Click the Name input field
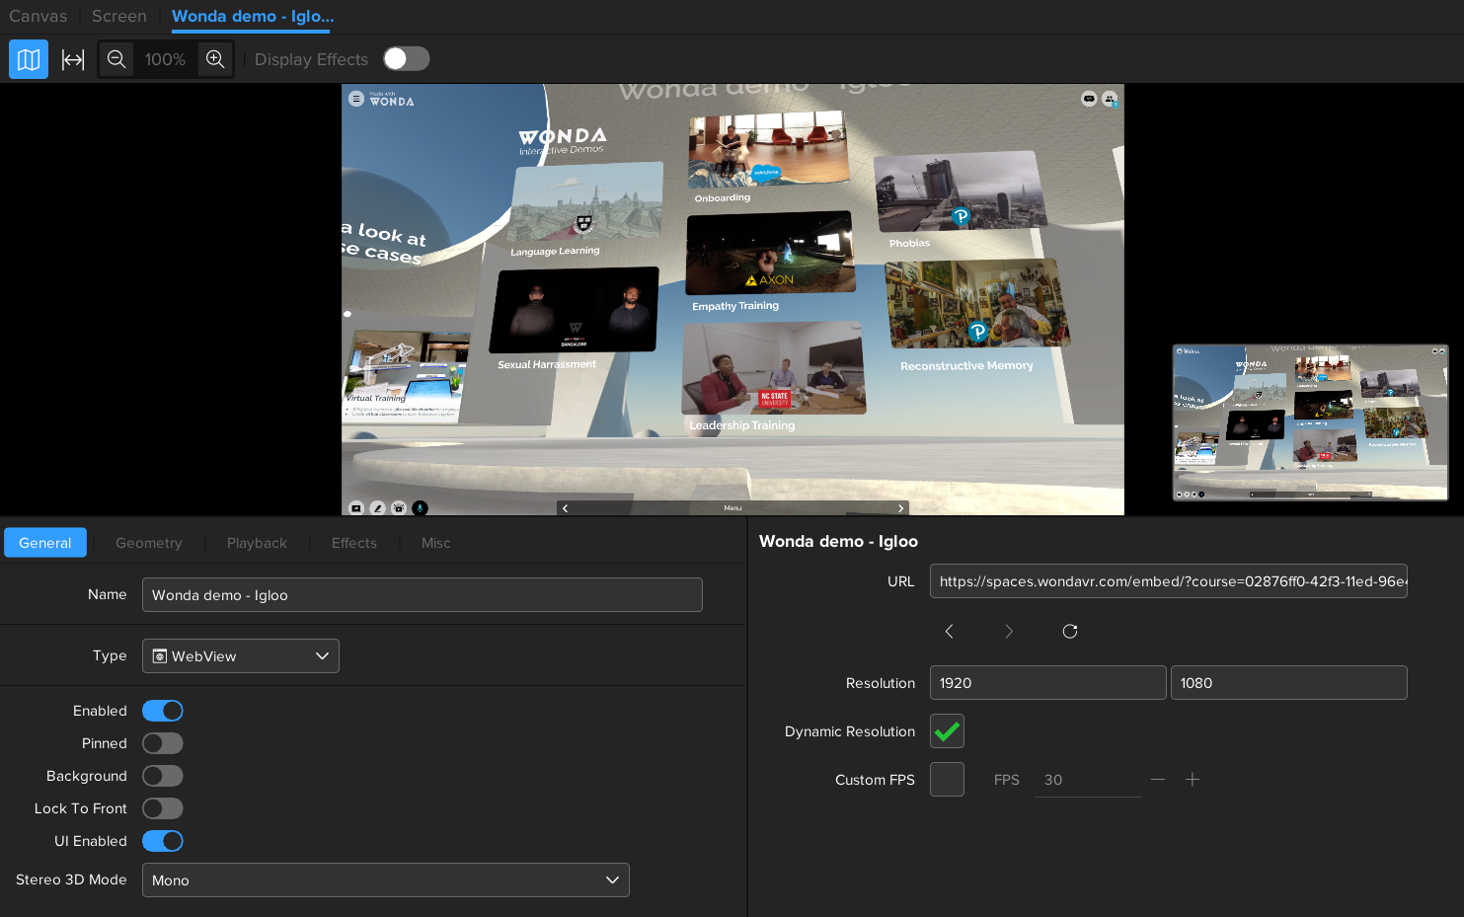The height and width of the screenshot is (917, 1464). click(422, 595)
